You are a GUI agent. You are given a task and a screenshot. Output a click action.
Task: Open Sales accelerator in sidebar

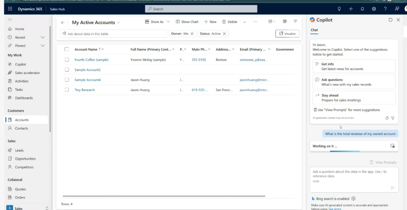click(27, 73)
